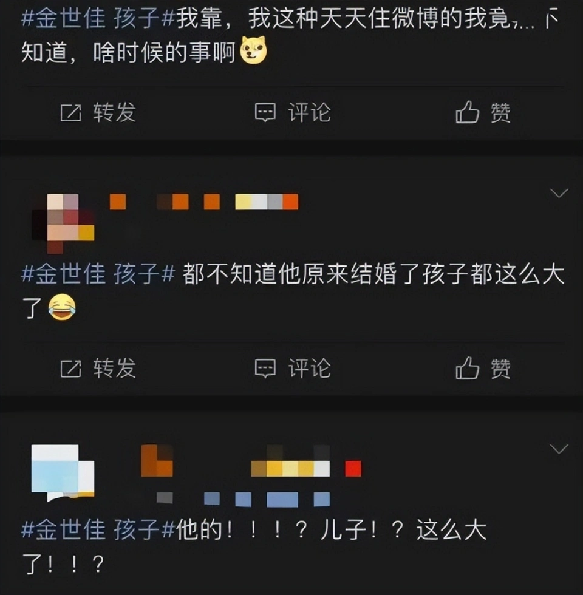Click the blurred username of the second poster
This screenshot has width=583, height=595.
pyautogui.click(x=204, y=202)
